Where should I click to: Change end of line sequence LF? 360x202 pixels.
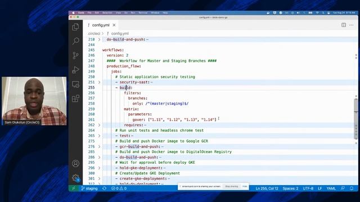[x=320, y=189]
